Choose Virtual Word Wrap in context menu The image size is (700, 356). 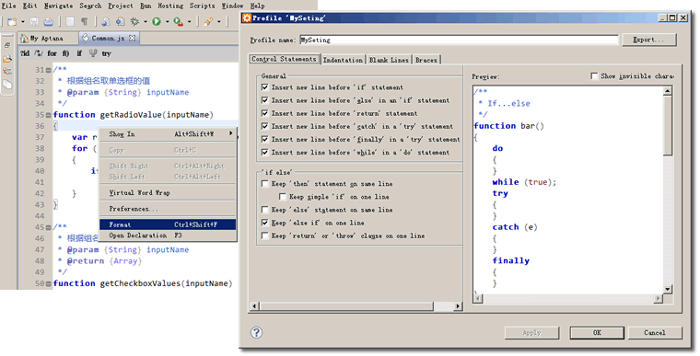168,193
